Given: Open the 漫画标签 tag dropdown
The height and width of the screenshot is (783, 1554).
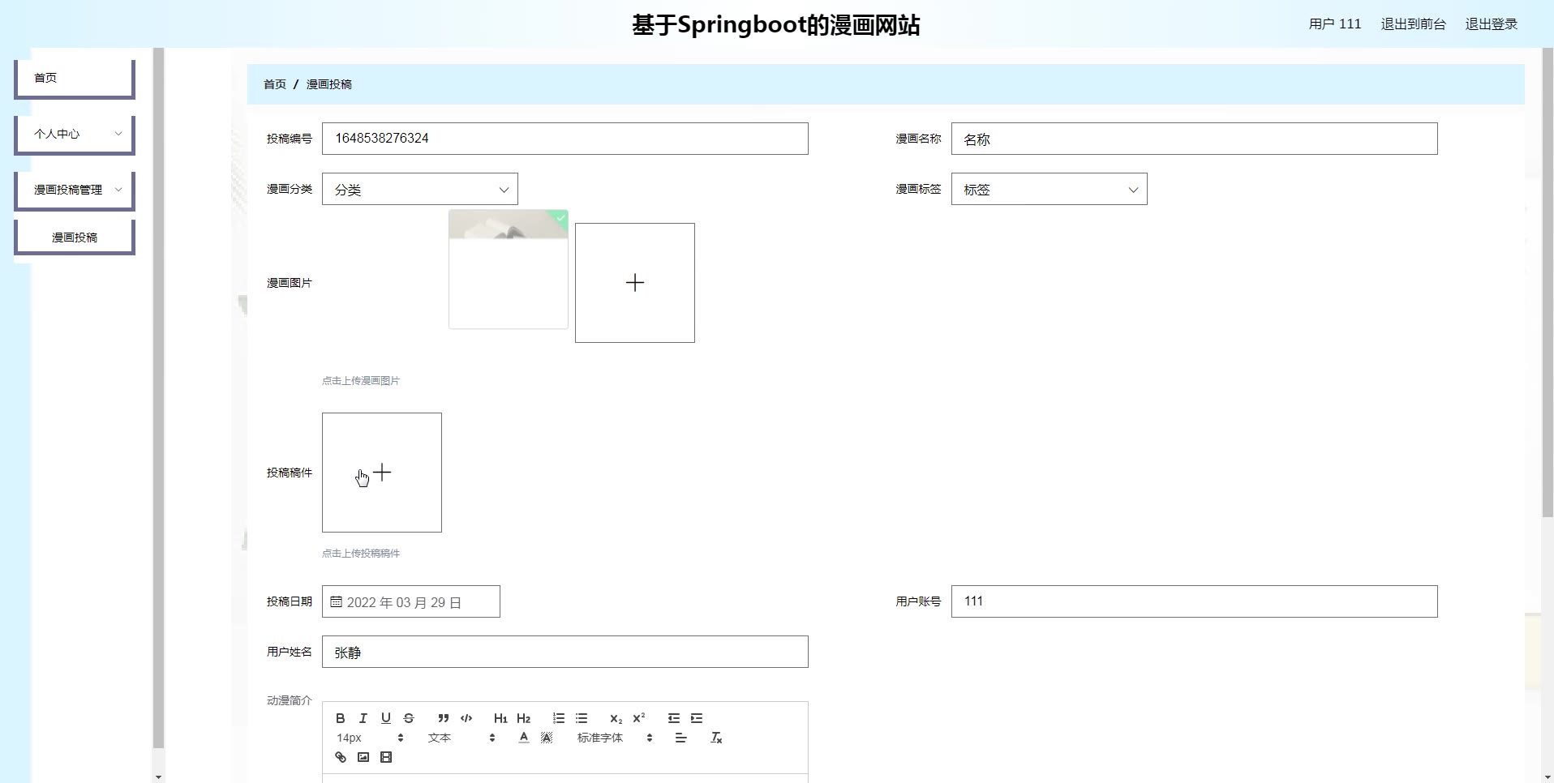Looking at the screenshot, I should tap(1049, 189).
